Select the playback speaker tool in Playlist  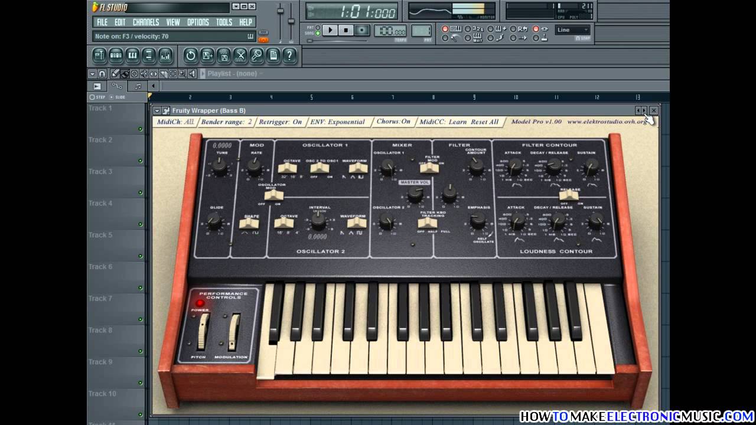point(192,74)
